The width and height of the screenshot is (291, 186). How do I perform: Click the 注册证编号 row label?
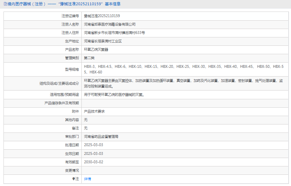point(70,16)
